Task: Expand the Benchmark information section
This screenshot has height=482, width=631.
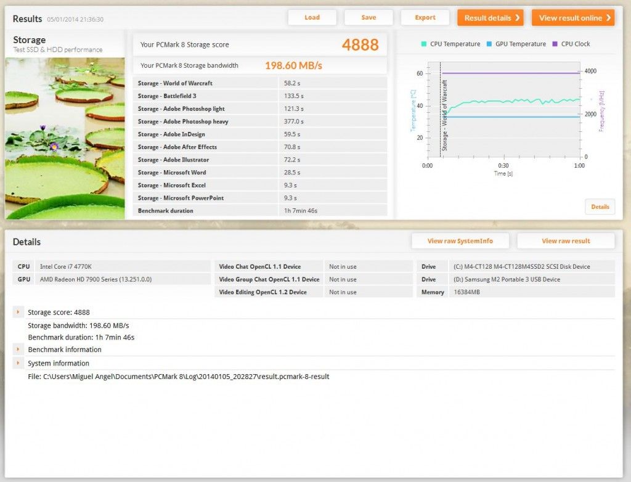Action: (18, 349)
